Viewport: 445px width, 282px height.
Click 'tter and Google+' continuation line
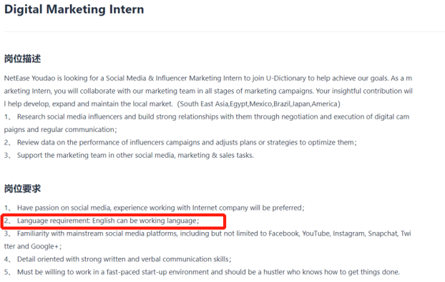click(x=33, y=246)
